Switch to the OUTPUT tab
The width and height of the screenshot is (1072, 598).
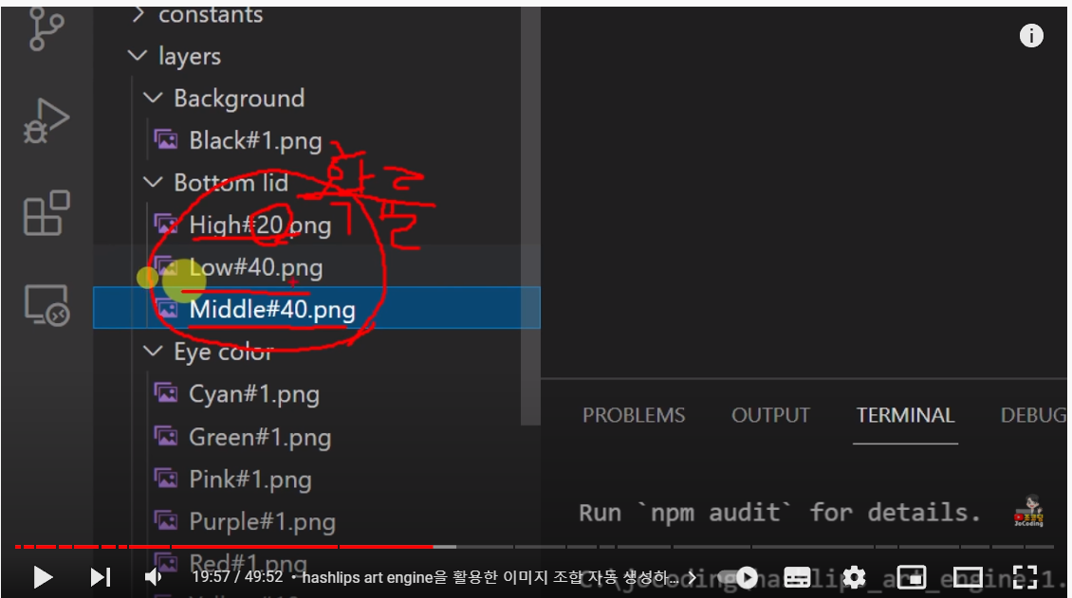[x=770, y=415]
